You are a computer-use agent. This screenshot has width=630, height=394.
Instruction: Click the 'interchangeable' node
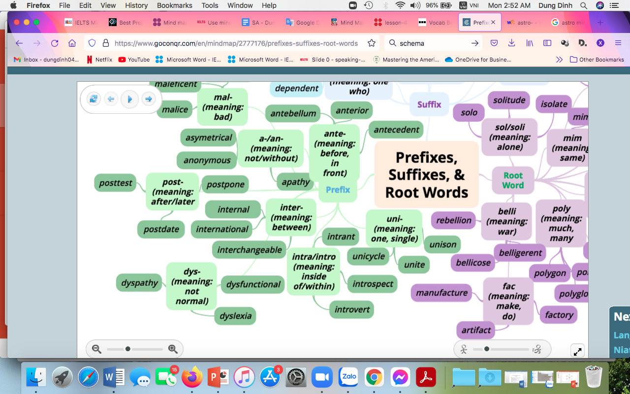[x=250, y=250]
